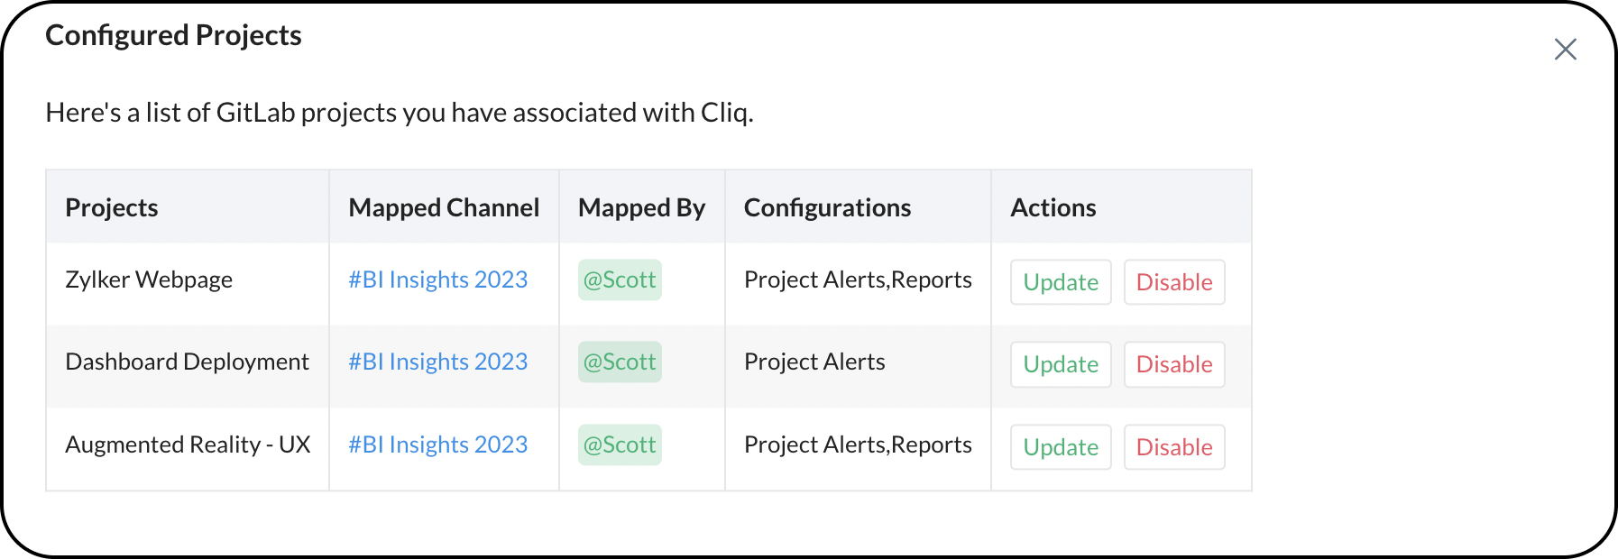Close the Configured Projects dialog
1618x559 pixels.
[x=1565, y=50]
